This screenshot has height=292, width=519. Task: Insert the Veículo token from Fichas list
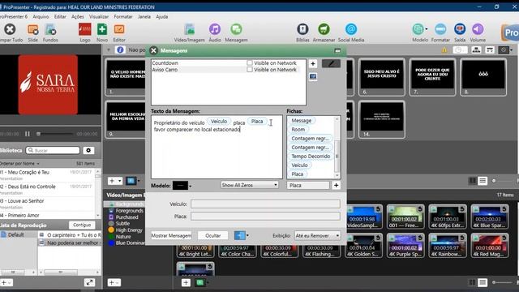tap(299, 165)
